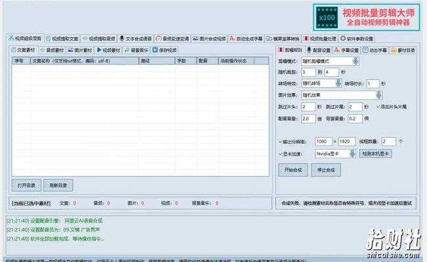This screenshot has width=427, height=262.
Task: Click the 随机裁剪 end value field showing 4
Action: click(x=332, y=72)
